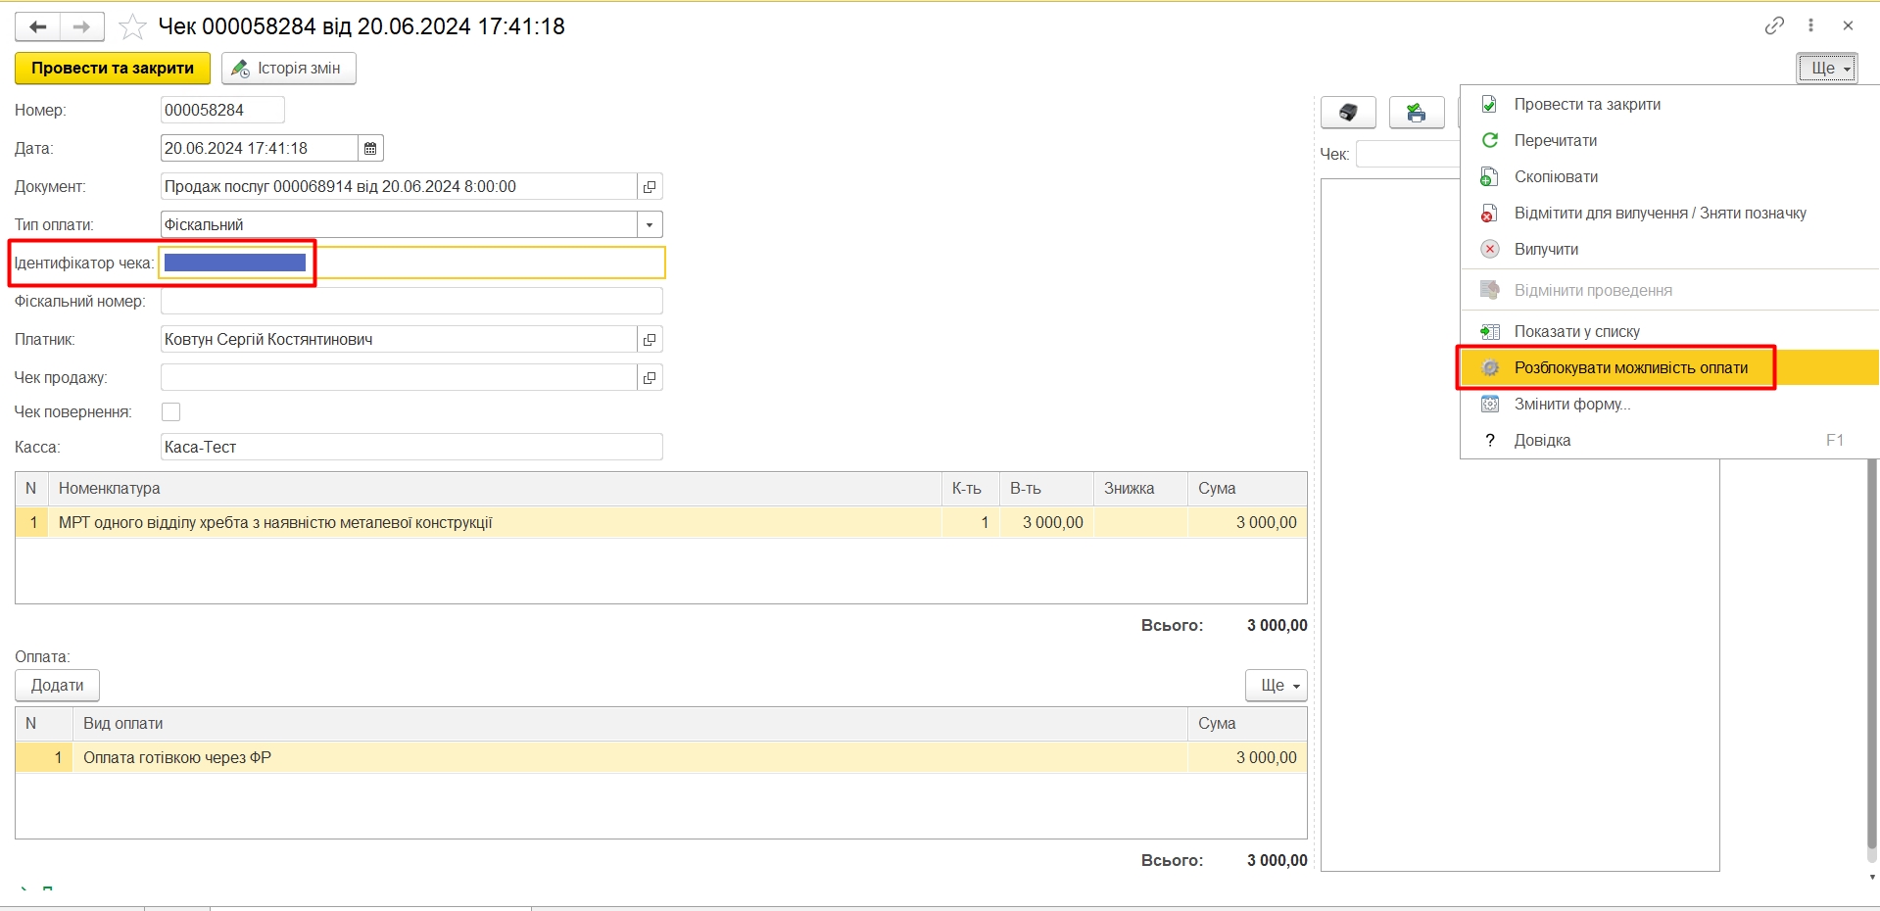Open the top-right Ще menu

click(1826, 69)
